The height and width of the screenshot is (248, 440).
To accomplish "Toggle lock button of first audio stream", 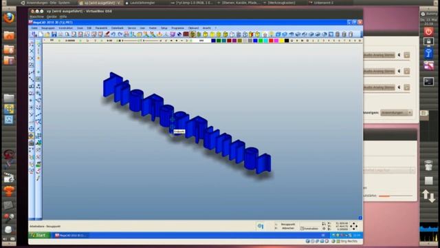I will [407, 55].
